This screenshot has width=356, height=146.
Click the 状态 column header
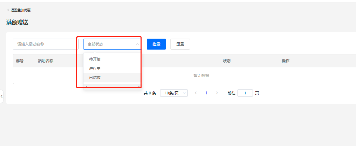coord(227,61)
